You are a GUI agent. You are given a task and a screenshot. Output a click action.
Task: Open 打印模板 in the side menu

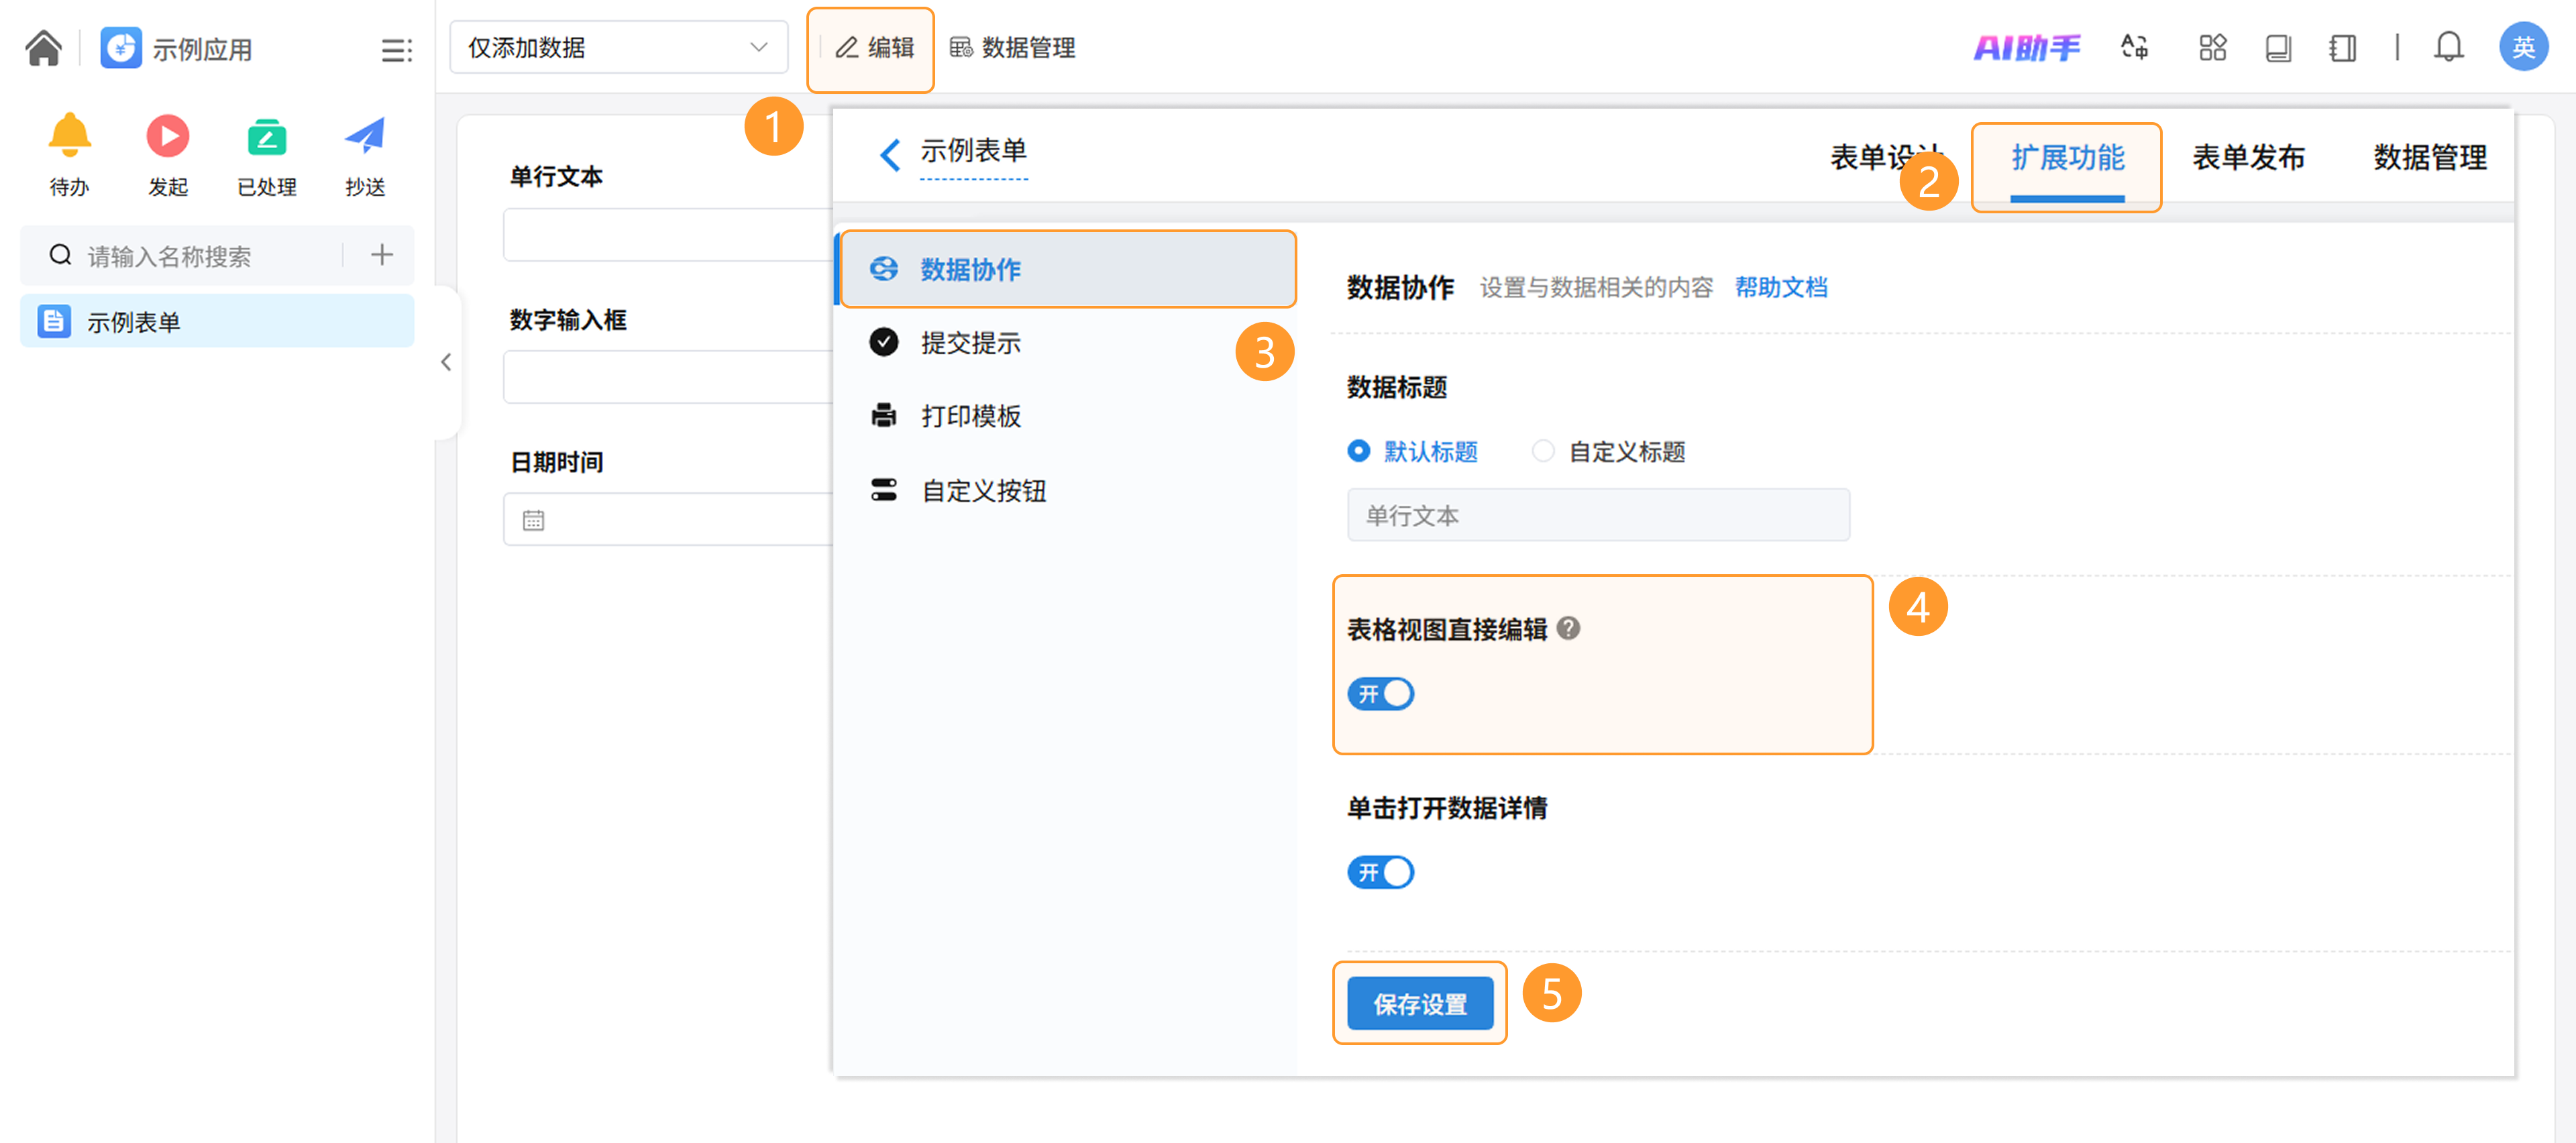pyautogui.click(x=970, y=416)
